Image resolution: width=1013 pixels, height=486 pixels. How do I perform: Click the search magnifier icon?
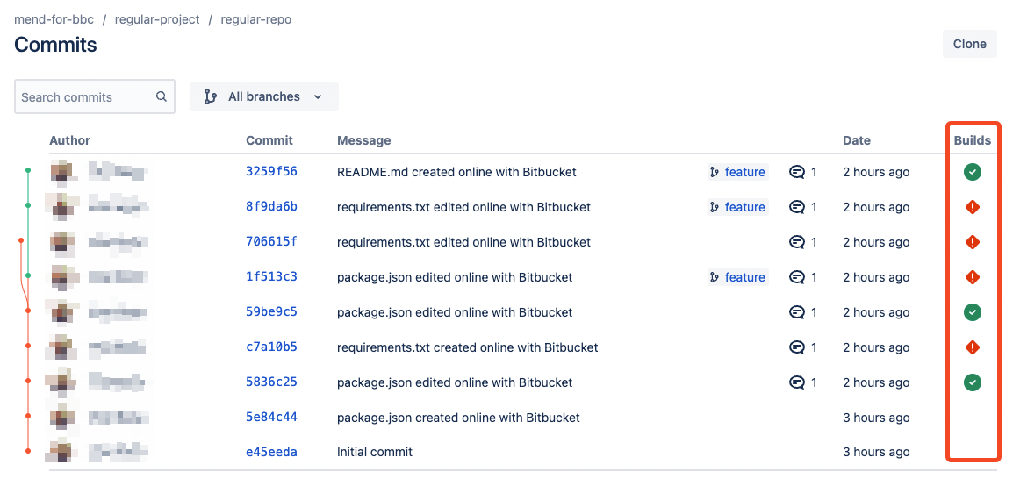[x=162, y=97]
